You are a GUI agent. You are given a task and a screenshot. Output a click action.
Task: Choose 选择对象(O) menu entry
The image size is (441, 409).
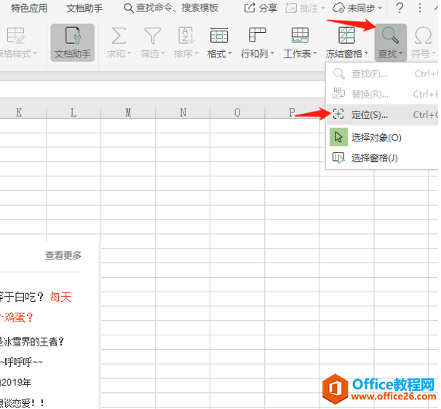pos(376,137)
